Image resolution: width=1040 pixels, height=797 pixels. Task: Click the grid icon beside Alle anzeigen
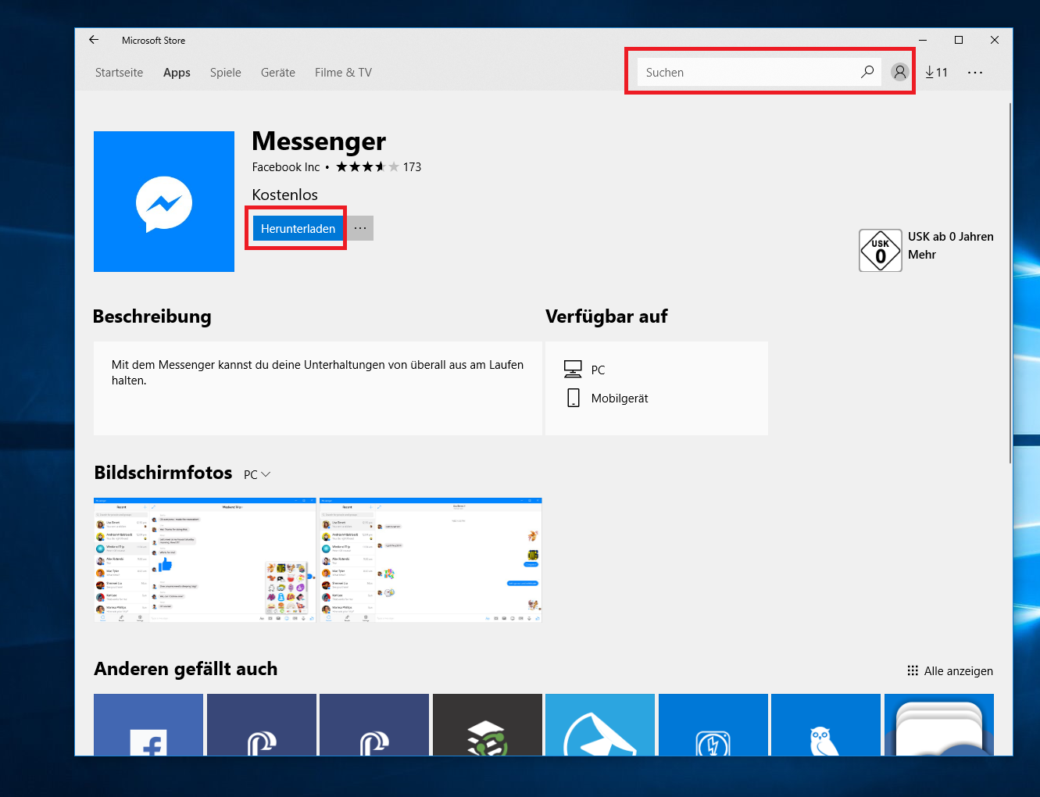(912, 670)
